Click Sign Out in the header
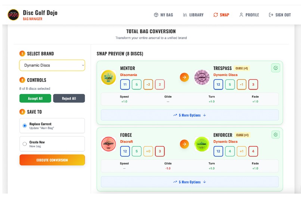Screen dimensions: 301x200 pyautogui.click(x=280, y=15)
